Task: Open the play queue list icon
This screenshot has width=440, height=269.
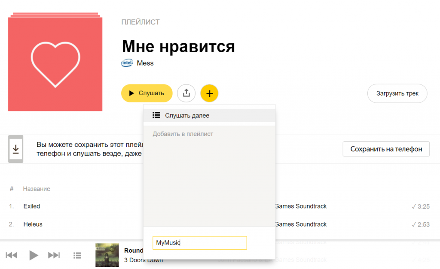Action: (x=77, y=255)
